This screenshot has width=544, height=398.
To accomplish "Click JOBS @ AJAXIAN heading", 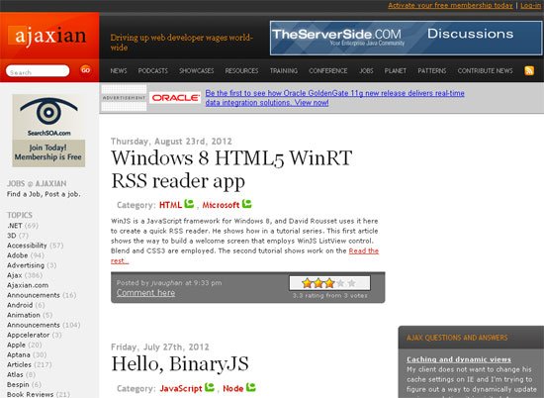I will (37, 184).
